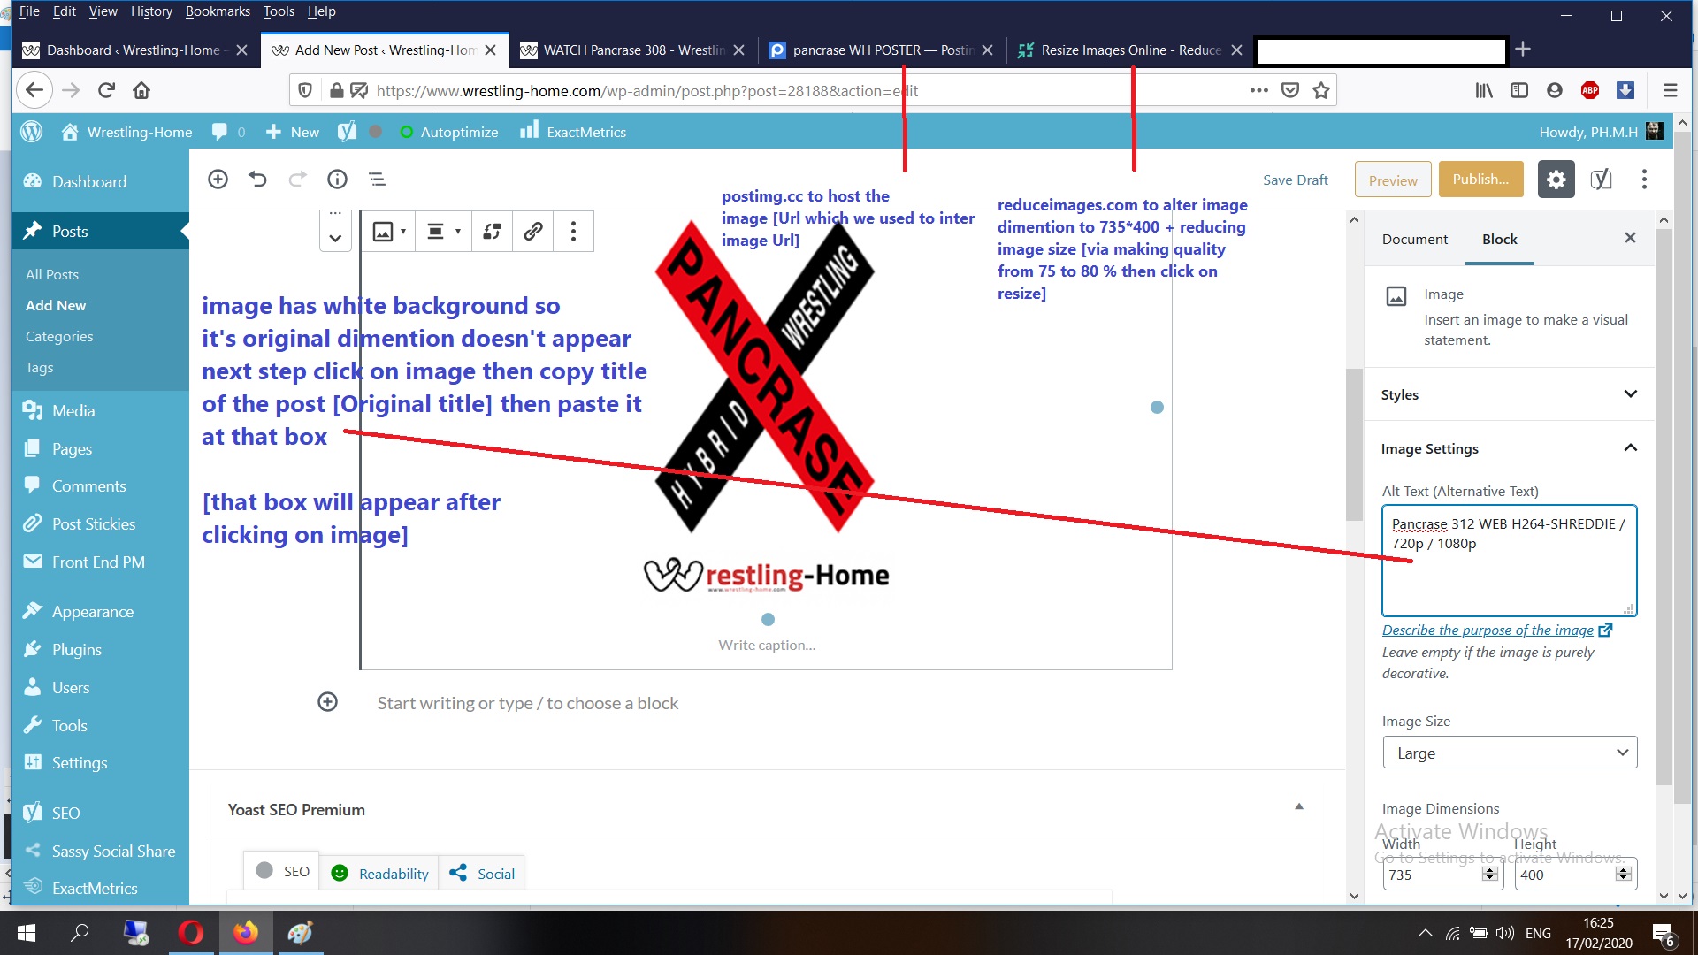
Task: Open Firefox library icon
Action: [x=1484, y=90]
